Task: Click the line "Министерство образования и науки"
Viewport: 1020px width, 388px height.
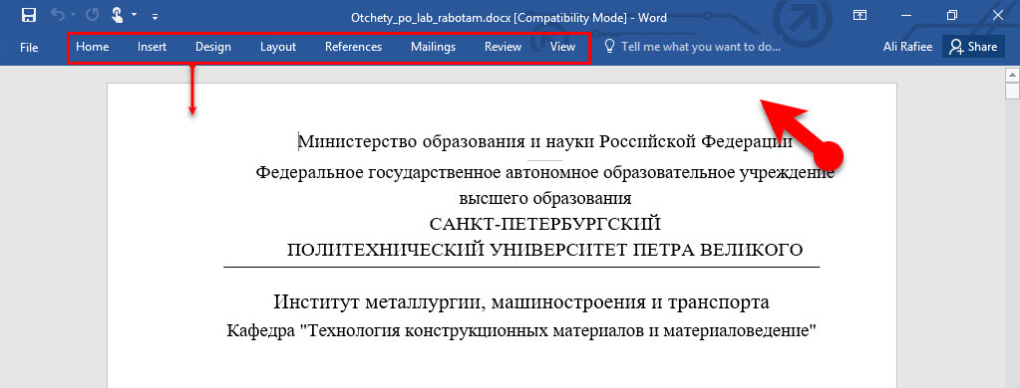Action: (x=545, y=141)
